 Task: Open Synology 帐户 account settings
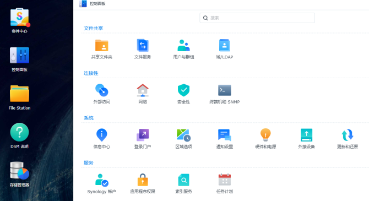(102, 180)
